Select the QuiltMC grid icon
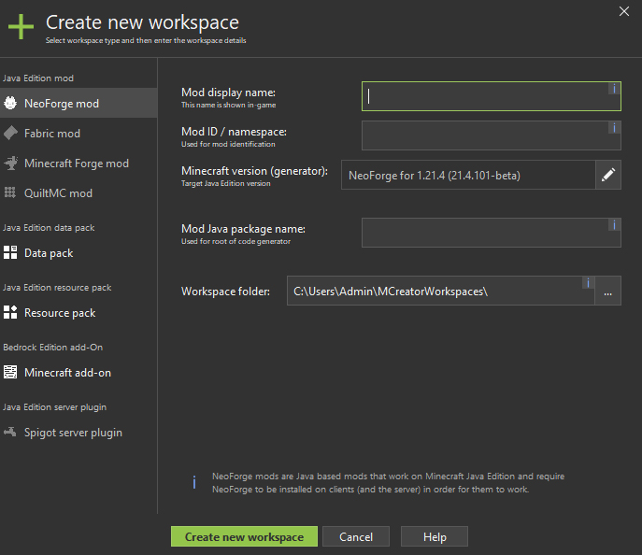Viewport: 642px width, 555px height. pyautogui.click(x=10, y=192)
